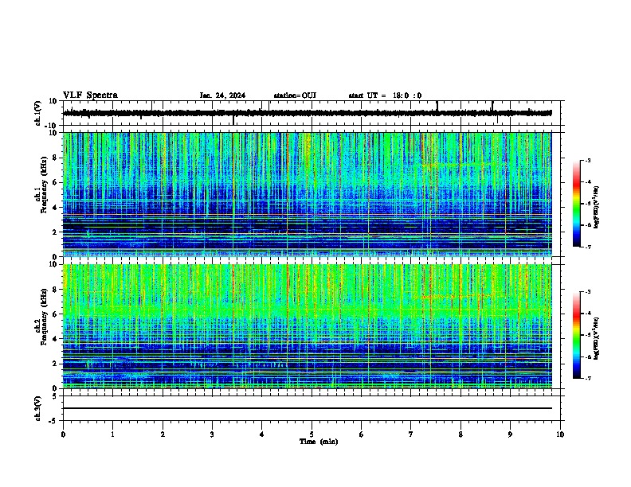Select the "start UT = 18:0 :0" header text
This screenshot has height=487, width=631.
click(385, 95)
